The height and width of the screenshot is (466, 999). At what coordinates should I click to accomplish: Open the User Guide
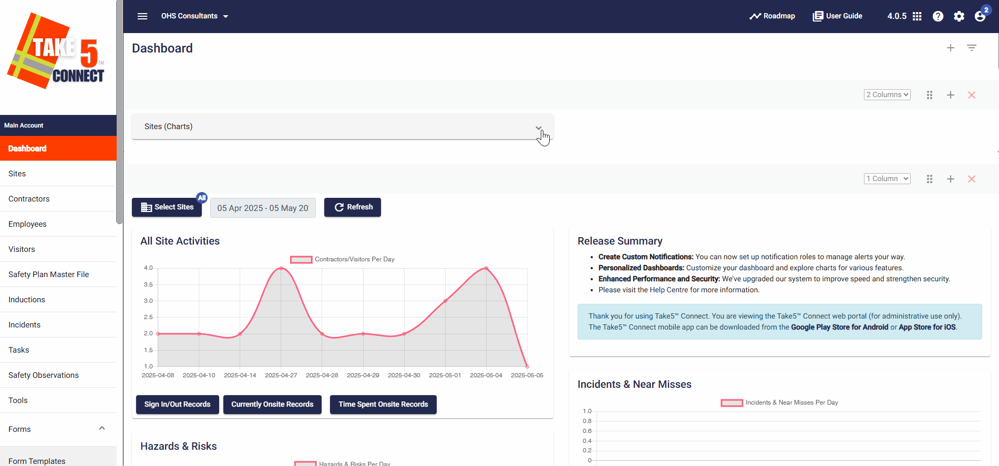click(837, 16)
